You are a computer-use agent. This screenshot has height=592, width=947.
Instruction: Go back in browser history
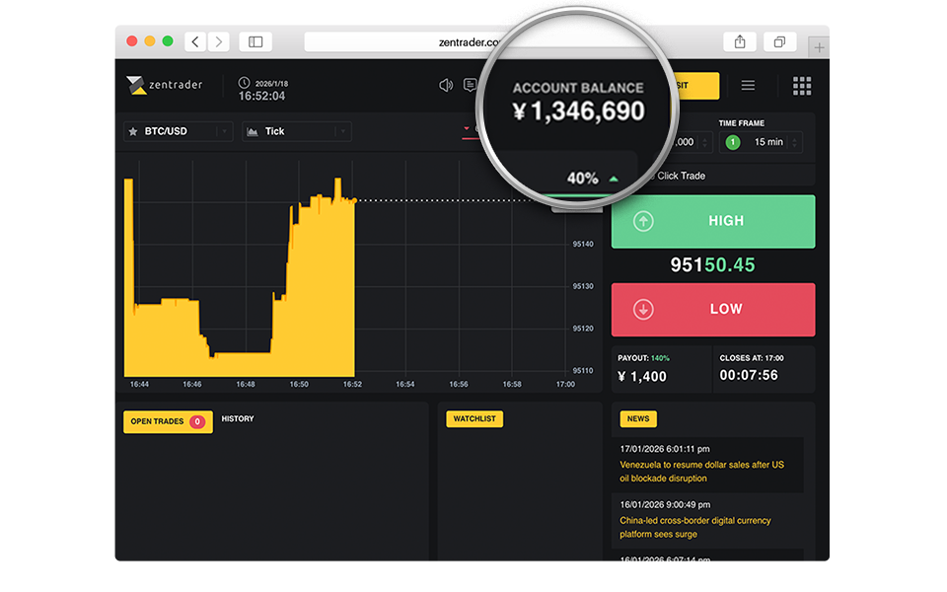pos(195,41)
